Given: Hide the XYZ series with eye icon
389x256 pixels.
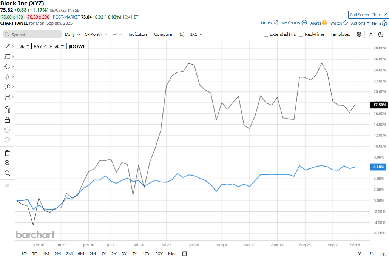Looking at the screenshot, I should pyautogui.click(x=22, y=47).
